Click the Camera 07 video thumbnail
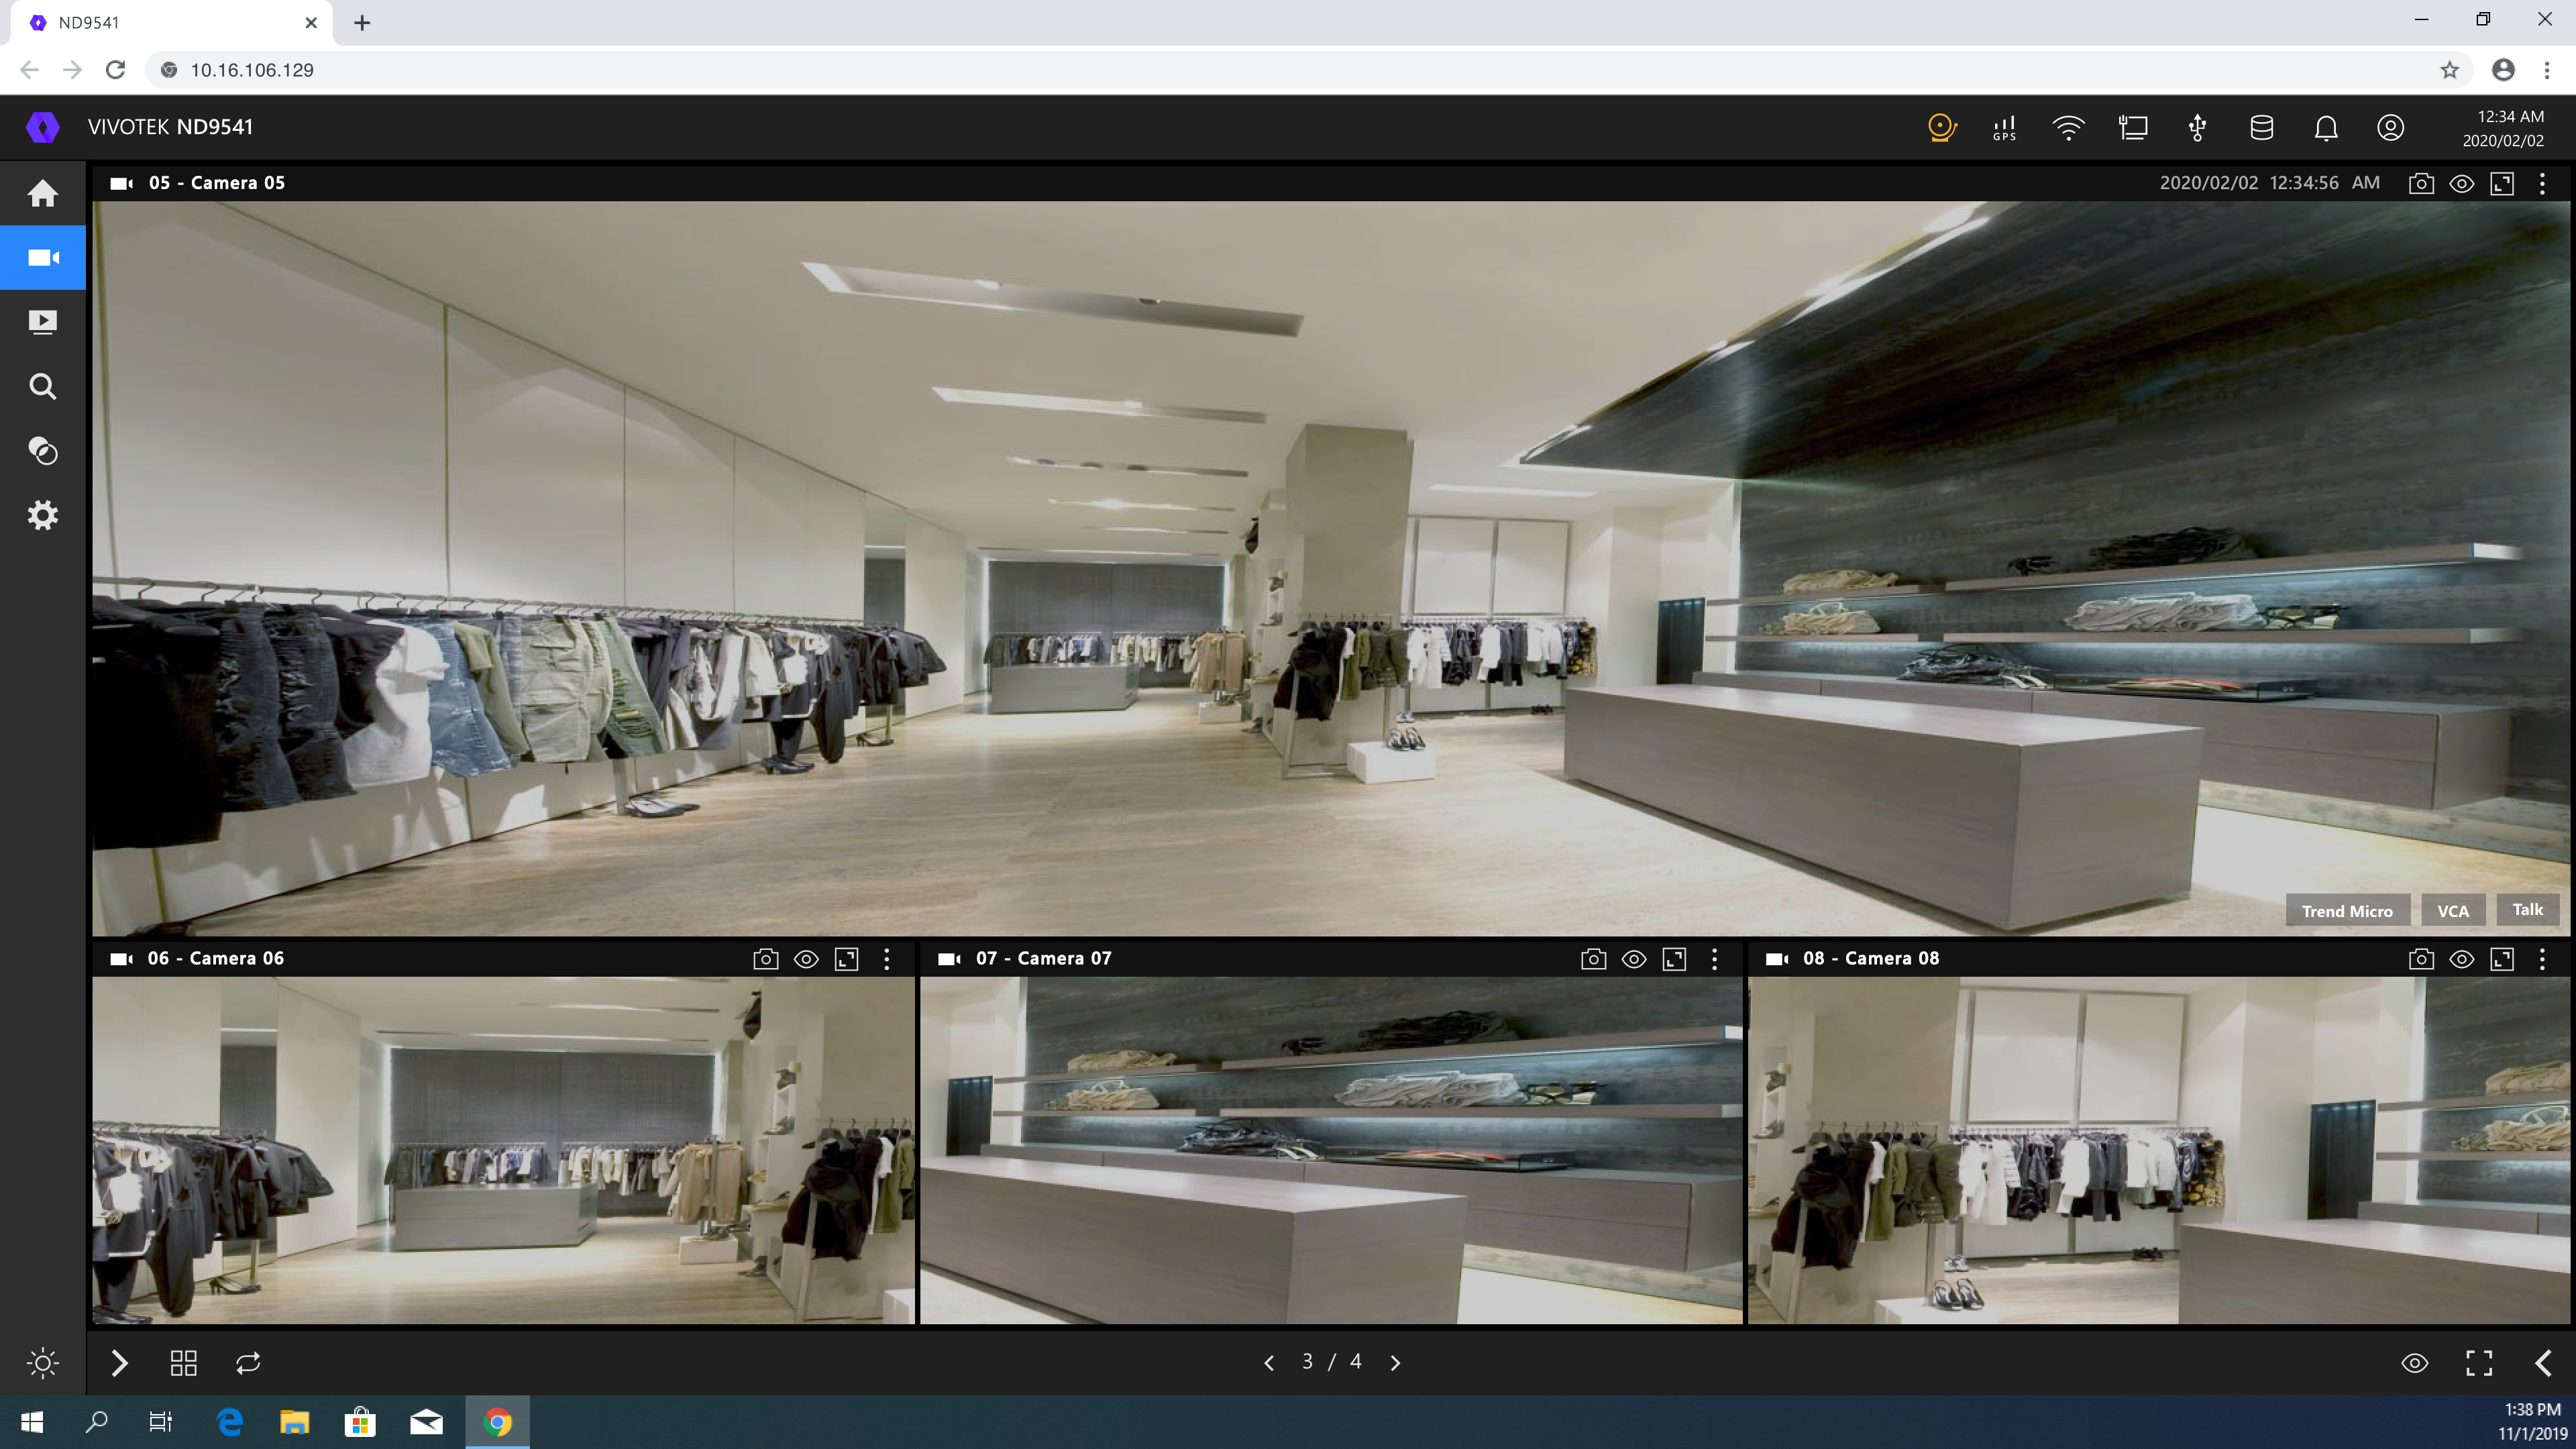Image resolution: width=2576 pixels, height=1449 pixels. click(1330, 1150)
